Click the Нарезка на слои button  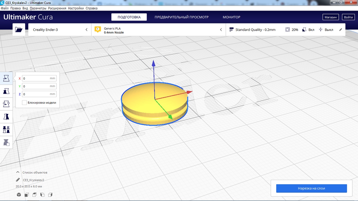[312, 188]
